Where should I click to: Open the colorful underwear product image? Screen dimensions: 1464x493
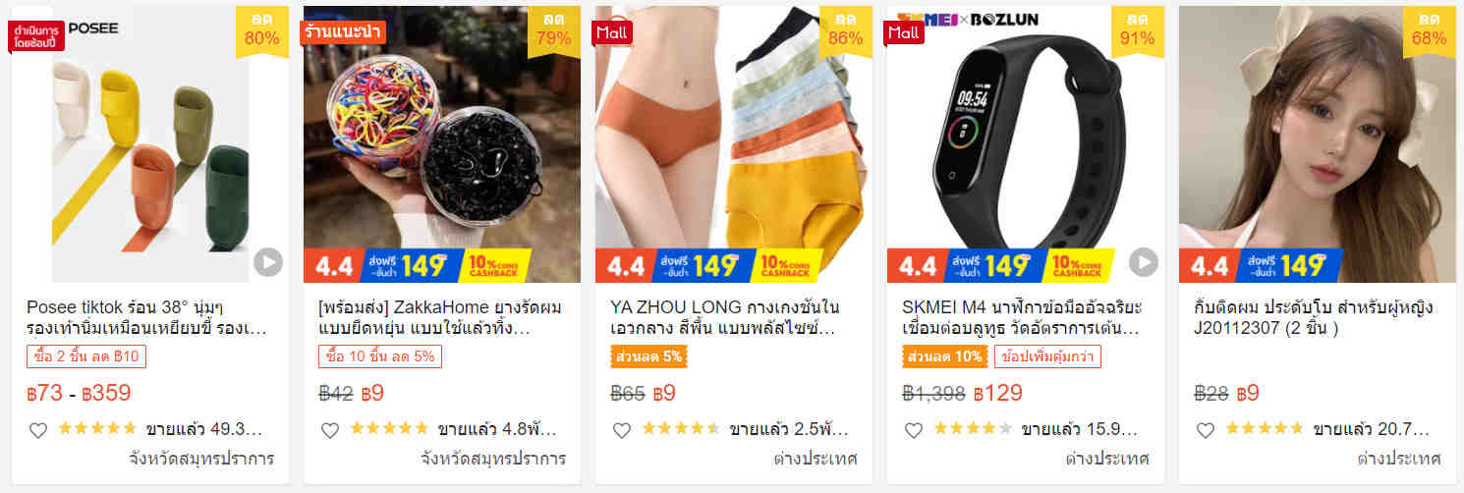pos(733,144)
